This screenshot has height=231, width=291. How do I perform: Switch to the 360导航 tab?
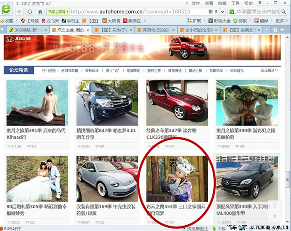24,30
